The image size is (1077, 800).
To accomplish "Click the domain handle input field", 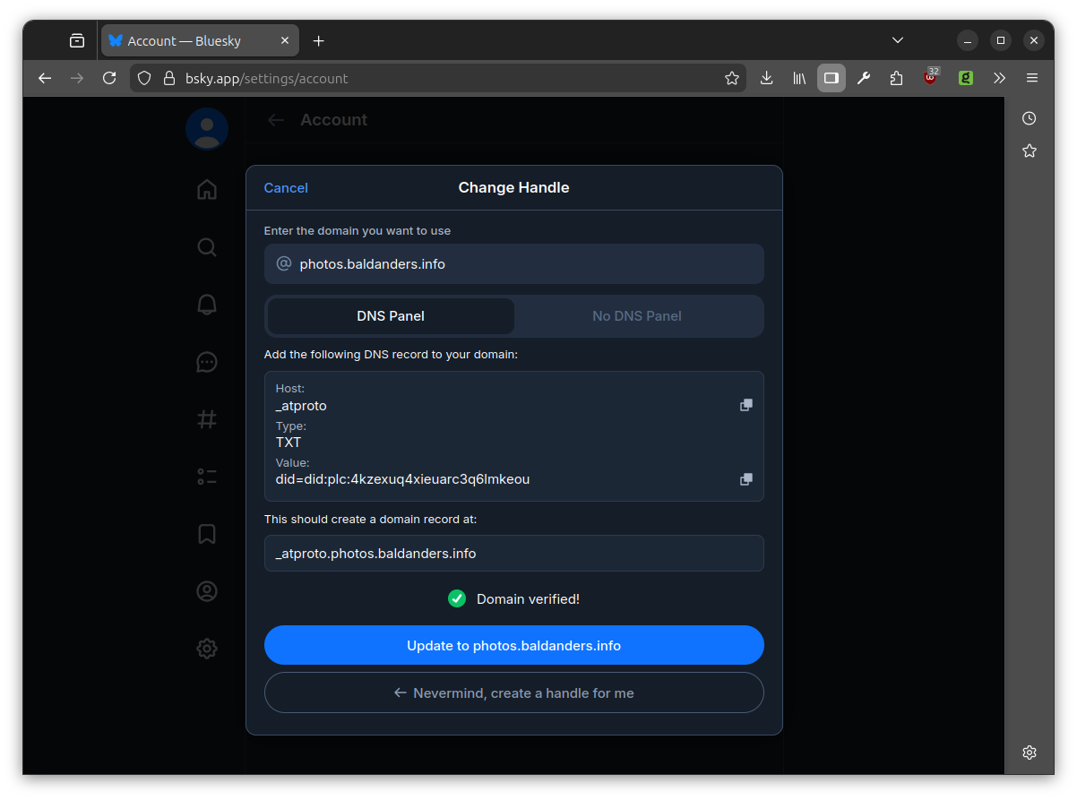I will [524, 264].
